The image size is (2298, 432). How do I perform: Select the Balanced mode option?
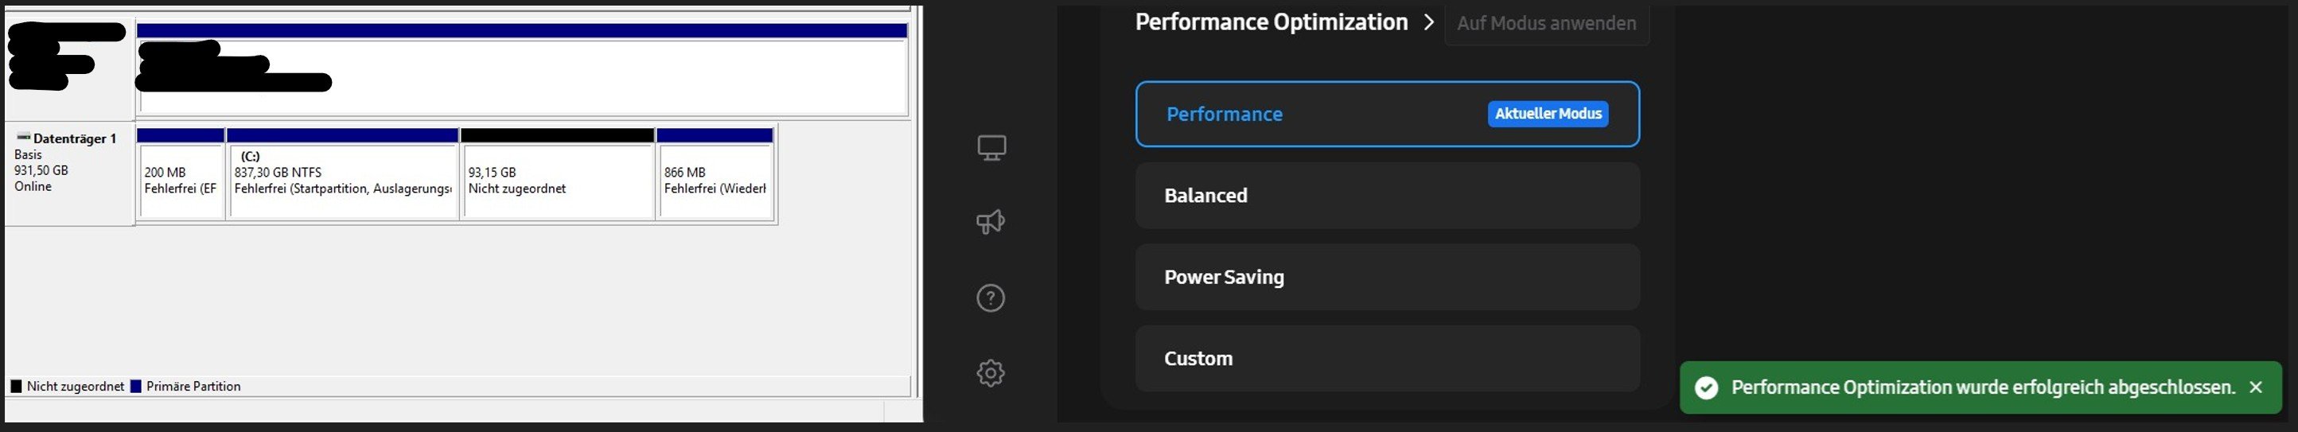click(1387, 196)
